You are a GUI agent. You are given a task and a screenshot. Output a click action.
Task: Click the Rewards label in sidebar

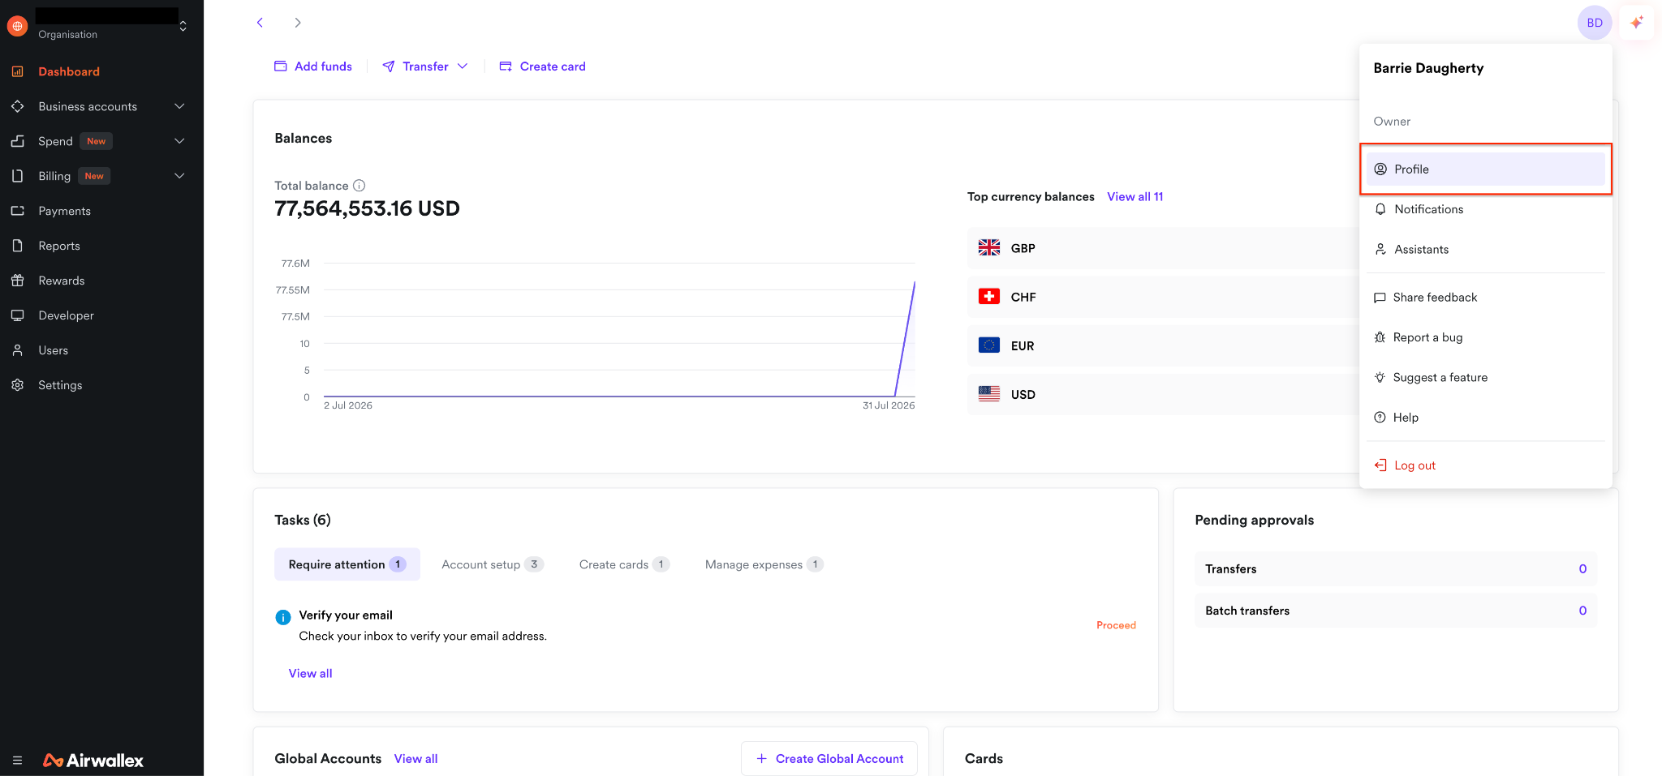pos(62,281)
